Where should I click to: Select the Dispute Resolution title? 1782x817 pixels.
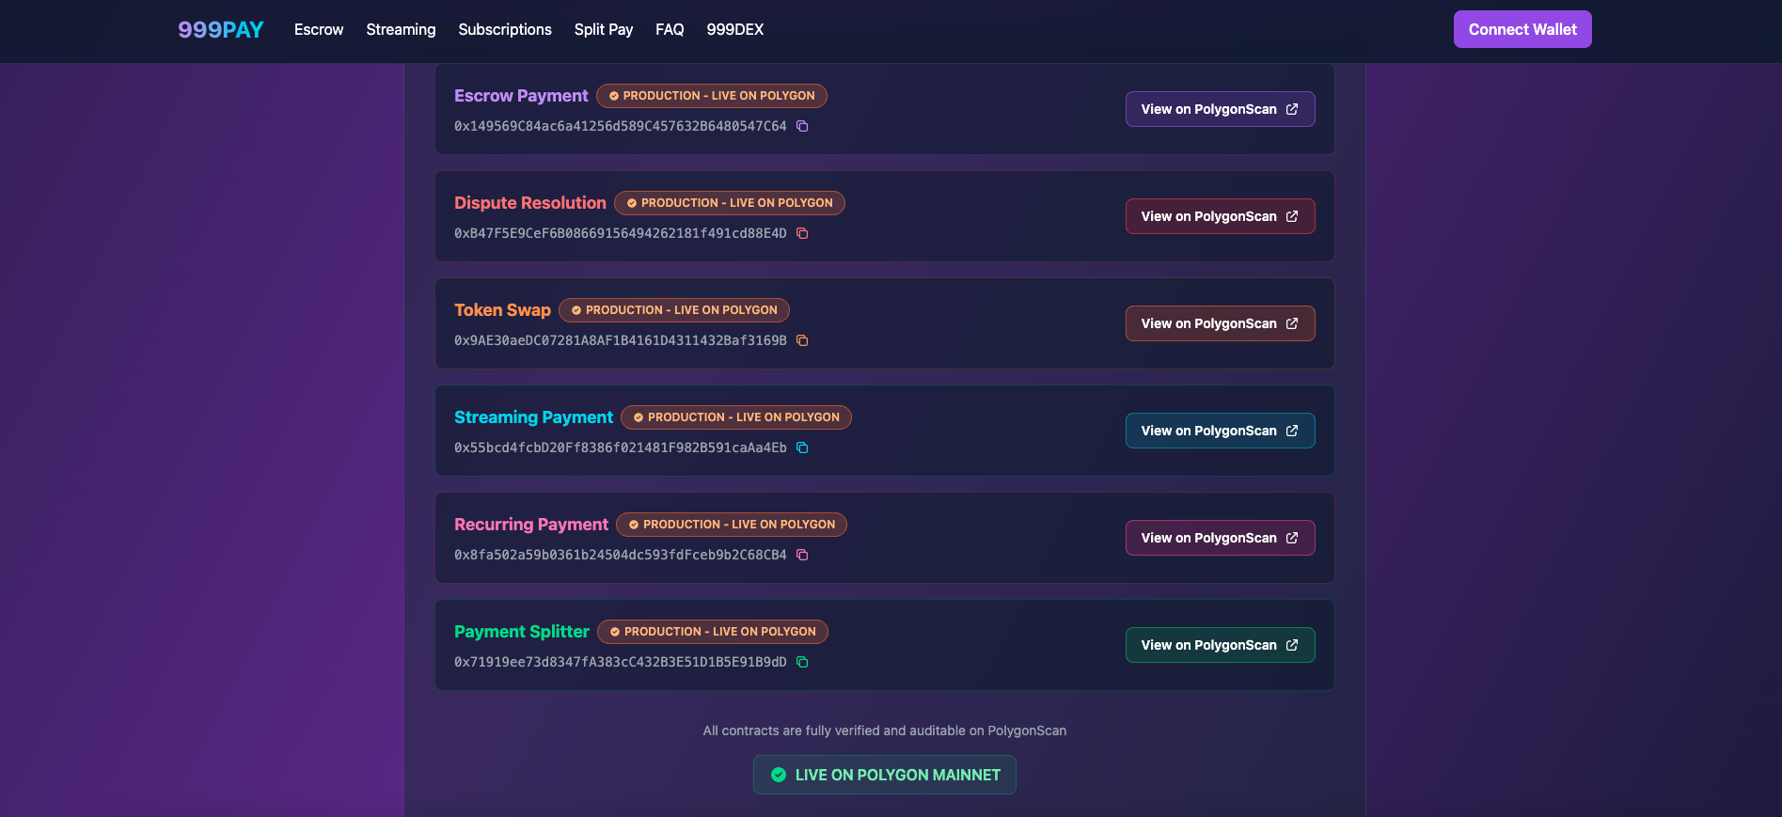click(530, 203)
